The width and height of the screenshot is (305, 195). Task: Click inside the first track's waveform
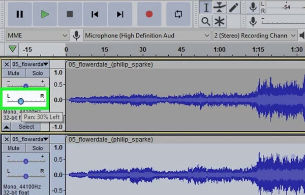[x=186, y=100]
